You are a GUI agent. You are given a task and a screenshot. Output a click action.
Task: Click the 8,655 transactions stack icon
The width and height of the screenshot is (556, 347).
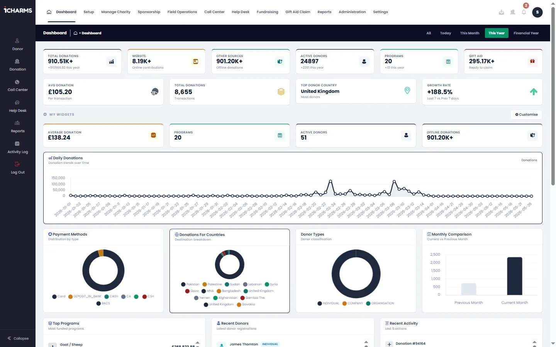point(281,92)
